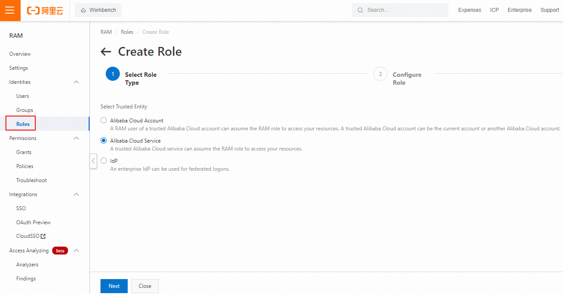Go to Roles in the breadcrumb

(x=127, y=32)
